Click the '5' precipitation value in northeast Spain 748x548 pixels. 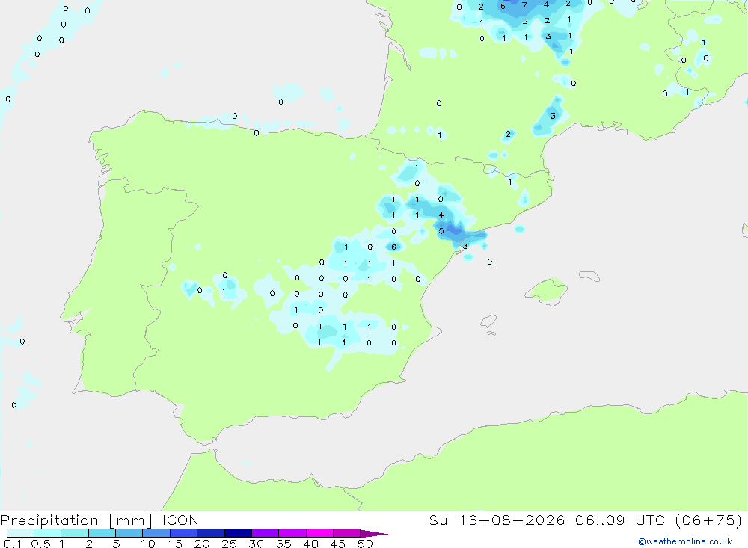(x=441, y=231)
